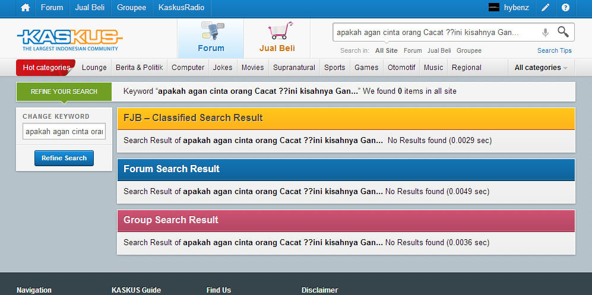
Task: Set search scope to Forum
Action: coord(413,50)
